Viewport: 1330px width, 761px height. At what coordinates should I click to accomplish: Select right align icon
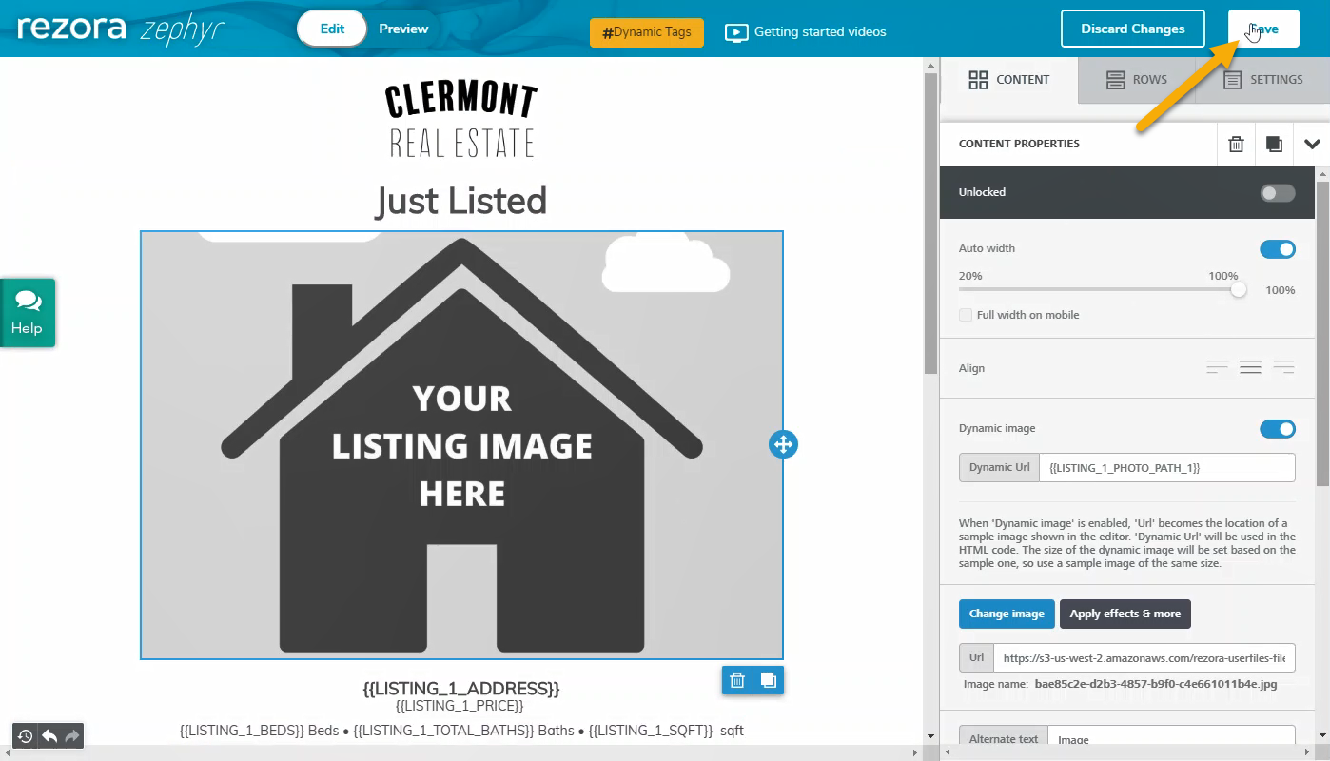point(1283,368)
